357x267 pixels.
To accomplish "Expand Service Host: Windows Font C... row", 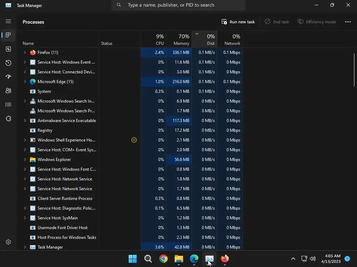I will click(25, 169).
